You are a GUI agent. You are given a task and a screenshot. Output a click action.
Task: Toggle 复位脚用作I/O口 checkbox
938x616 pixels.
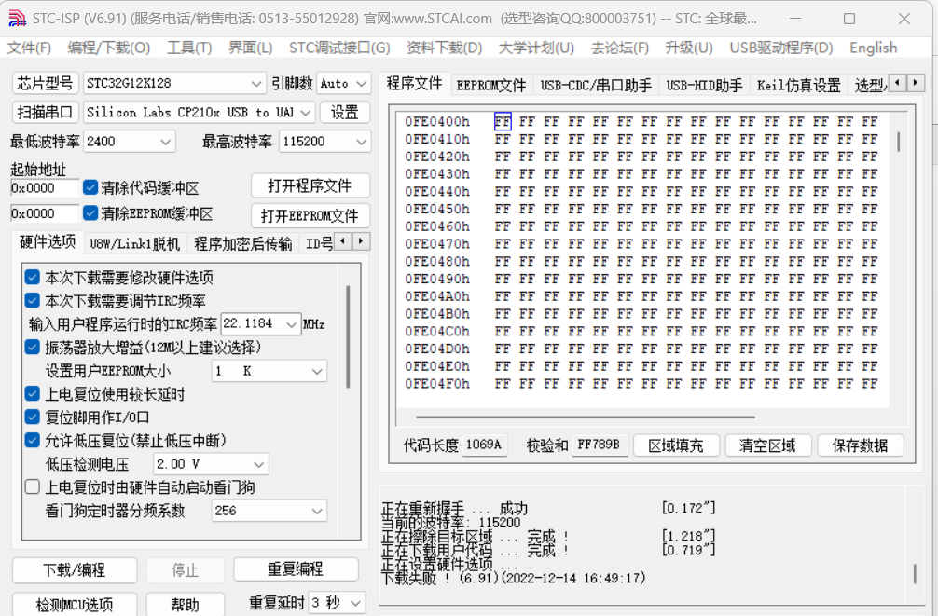[x=33, y=417]
